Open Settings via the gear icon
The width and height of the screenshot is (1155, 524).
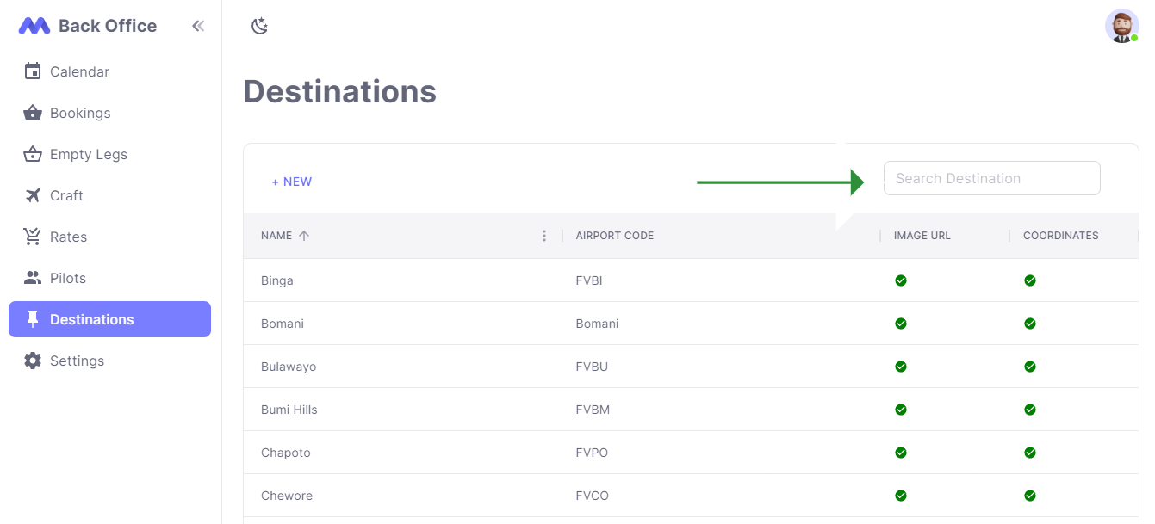[x=32, y=361]
